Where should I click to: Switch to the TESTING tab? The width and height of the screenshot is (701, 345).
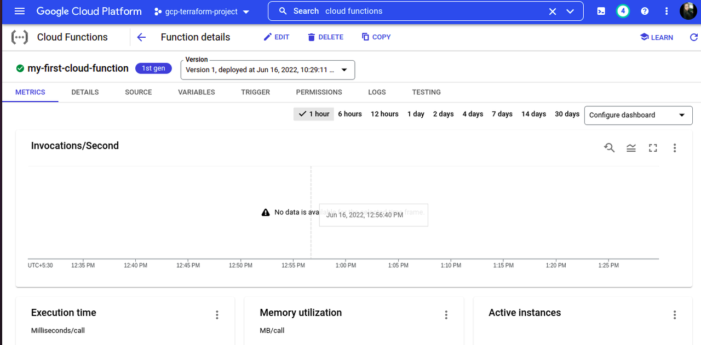click(426, 92)
